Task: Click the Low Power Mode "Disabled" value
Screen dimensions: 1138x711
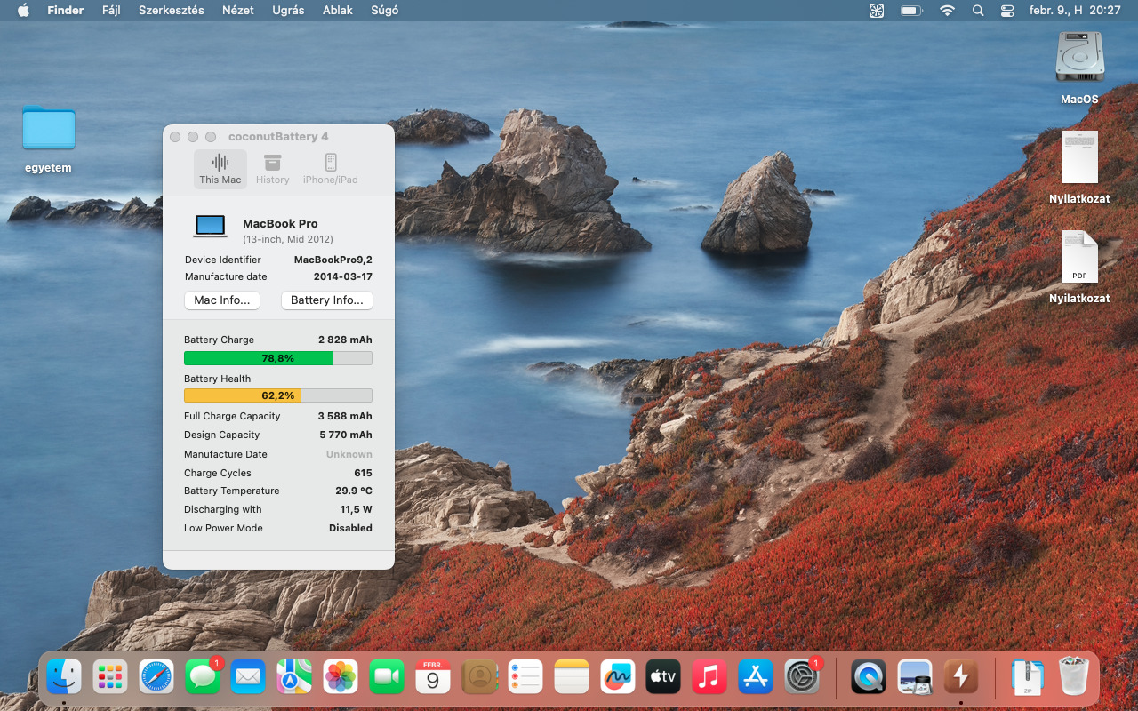Action: (x=350, y=528)
